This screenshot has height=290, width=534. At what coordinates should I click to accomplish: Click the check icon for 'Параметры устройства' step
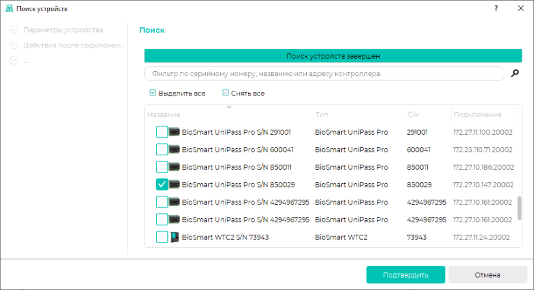[14, 30]
